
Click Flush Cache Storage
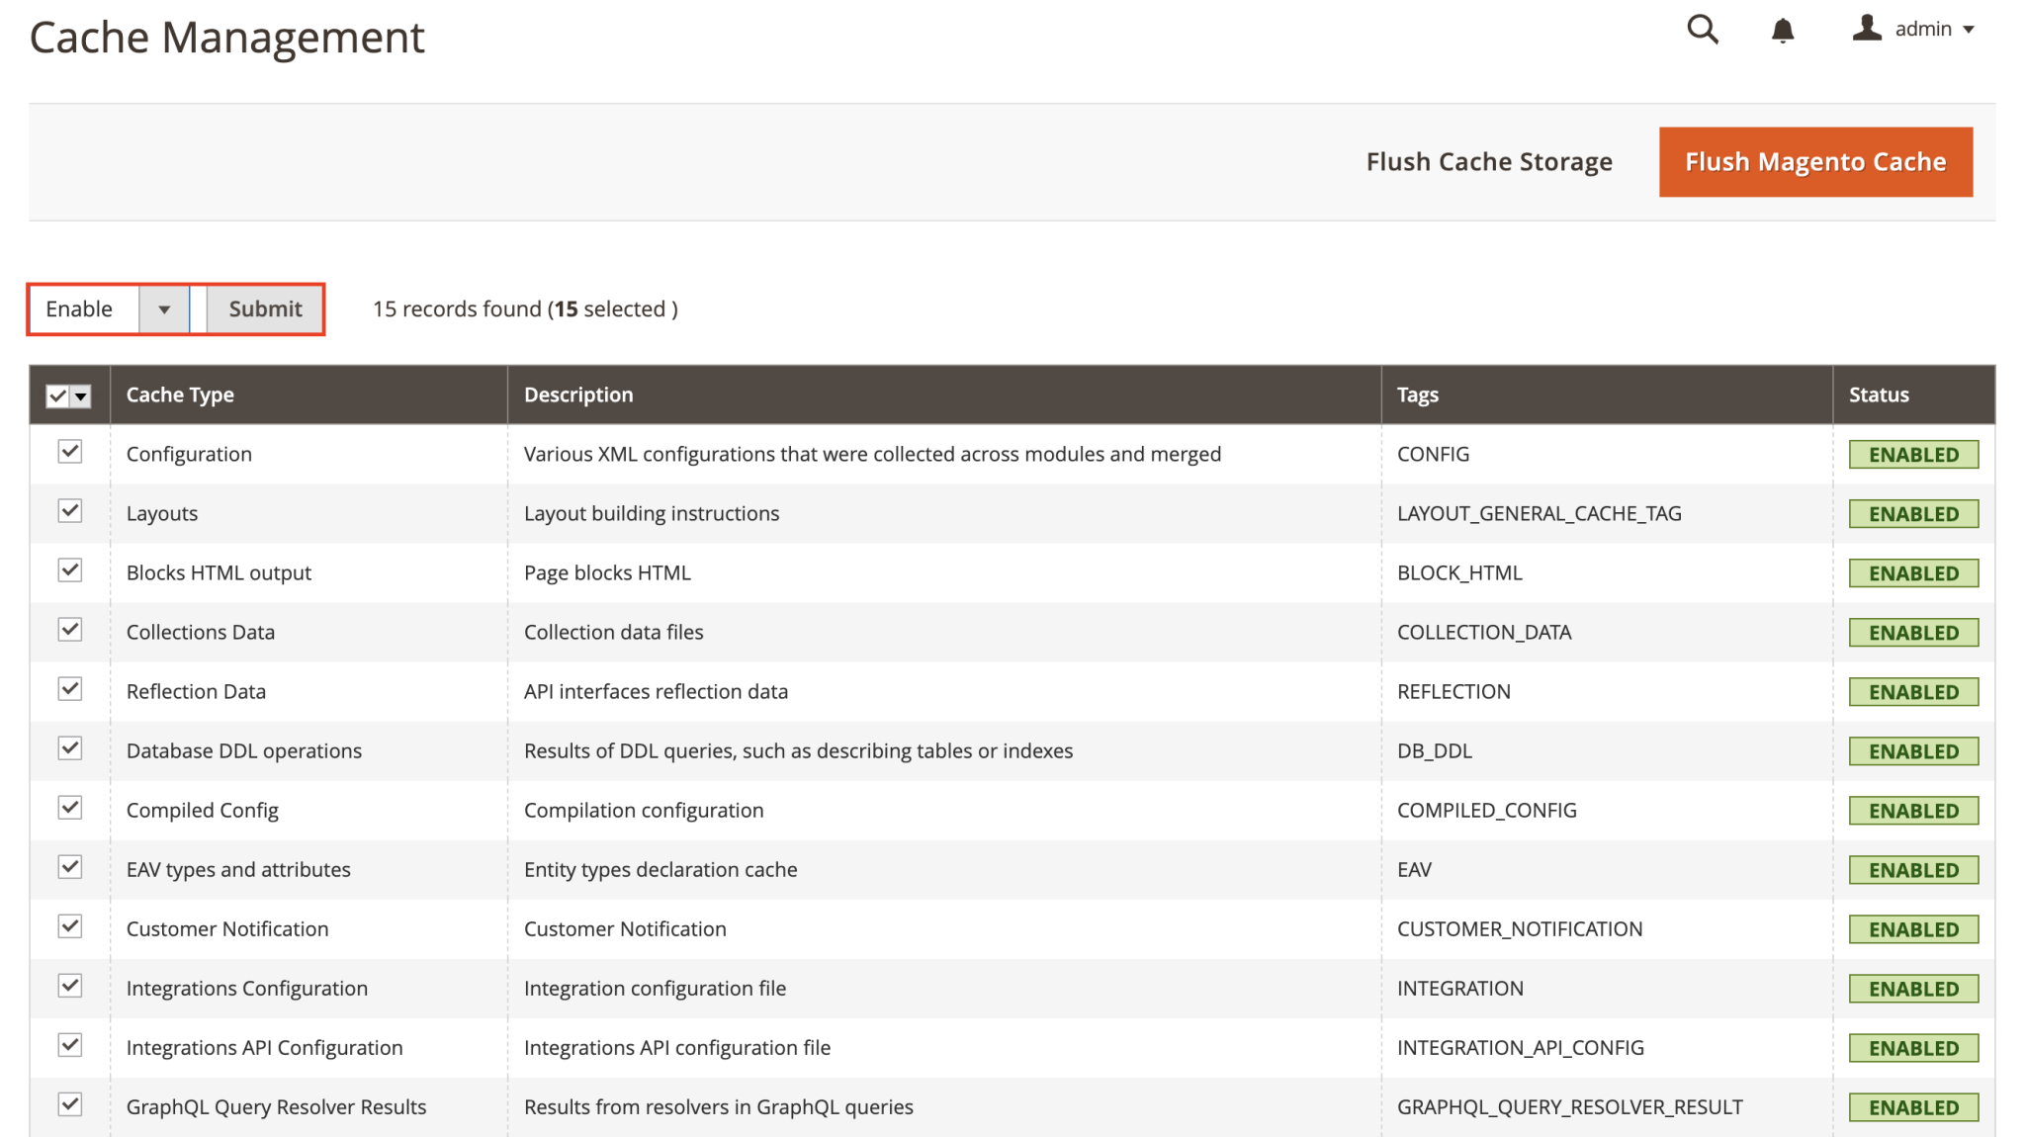[1489, 161]
